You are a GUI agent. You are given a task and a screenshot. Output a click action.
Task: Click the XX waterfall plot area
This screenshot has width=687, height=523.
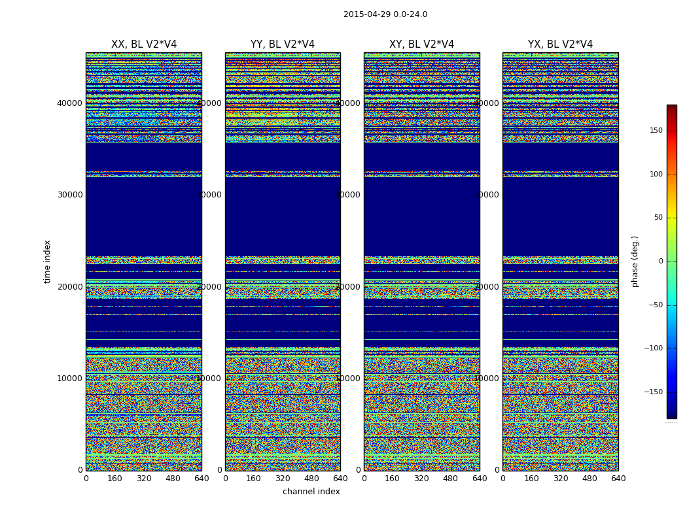click(144, 261)
